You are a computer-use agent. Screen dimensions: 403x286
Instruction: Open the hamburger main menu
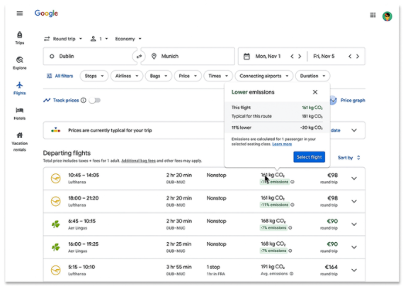click(x=20, y=13)
